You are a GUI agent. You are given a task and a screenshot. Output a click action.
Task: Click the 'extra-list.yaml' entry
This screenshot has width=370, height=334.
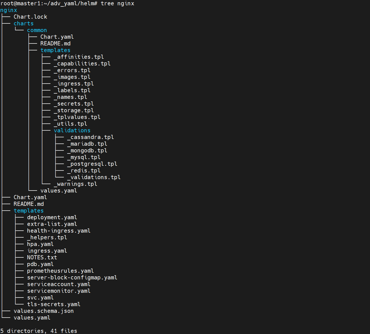pos(52,224)
